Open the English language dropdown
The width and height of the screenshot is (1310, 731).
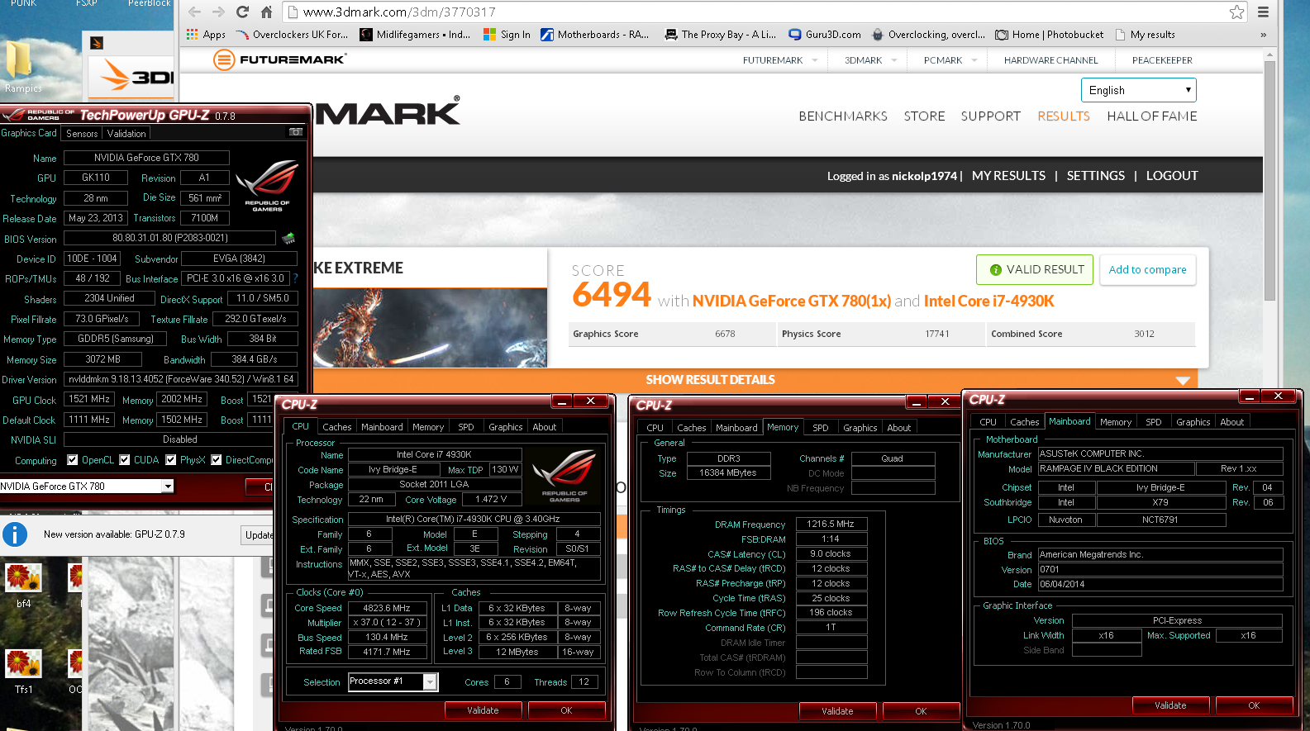(x=1138, y=90)
